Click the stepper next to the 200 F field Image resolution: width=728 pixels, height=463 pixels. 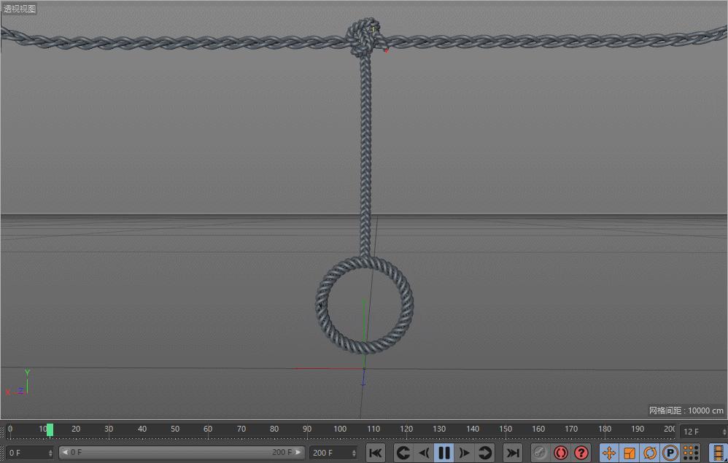point(355,452)
